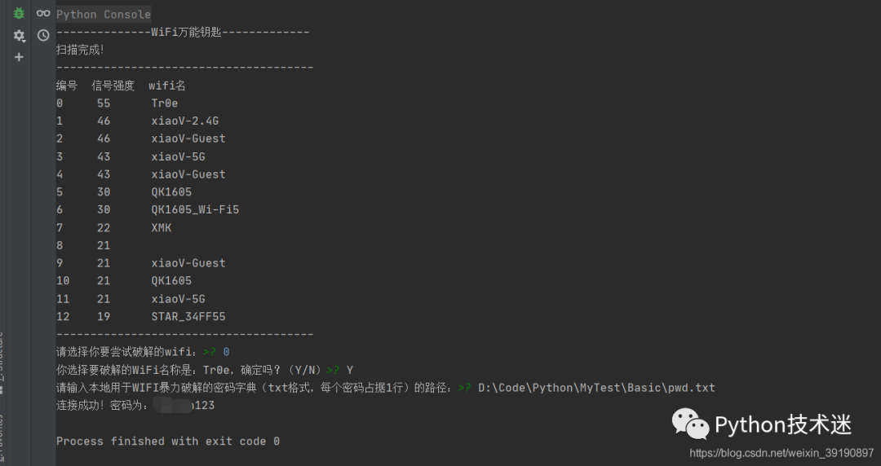Viewport: 881px width, 466px height.
Task: Open command history clock icon
Action: [x=43, y=35]
